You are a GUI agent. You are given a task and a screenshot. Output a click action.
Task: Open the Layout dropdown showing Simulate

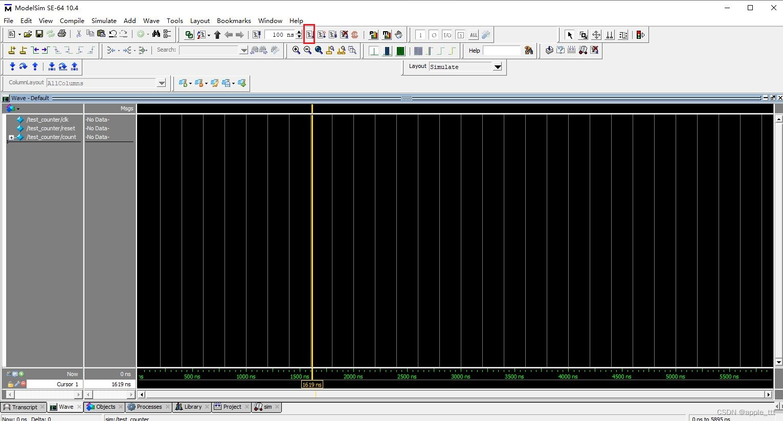[x=497, y=66]
